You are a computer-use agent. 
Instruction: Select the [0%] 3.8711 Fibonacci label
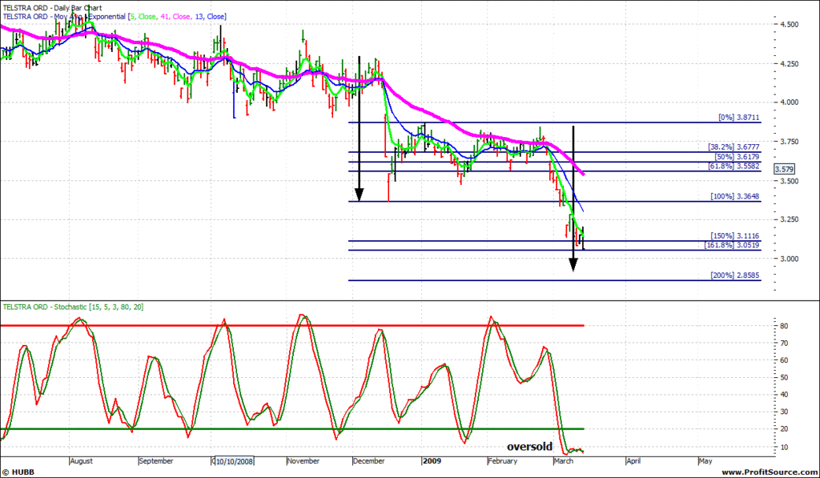click(739, 118)
